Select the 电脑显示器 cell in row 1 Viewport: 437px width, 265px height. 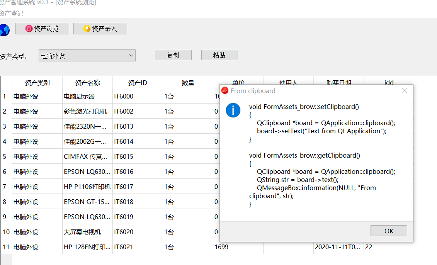click(87, 96)
